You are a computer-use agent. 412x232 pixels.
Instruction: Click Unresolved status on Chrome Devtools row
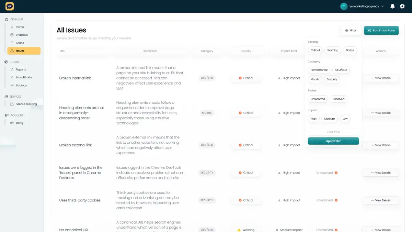327,173
